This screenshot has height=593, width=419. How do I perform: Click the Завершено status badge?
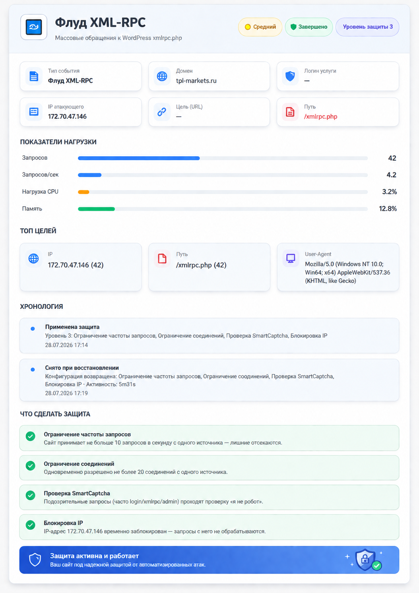point(309,27)
